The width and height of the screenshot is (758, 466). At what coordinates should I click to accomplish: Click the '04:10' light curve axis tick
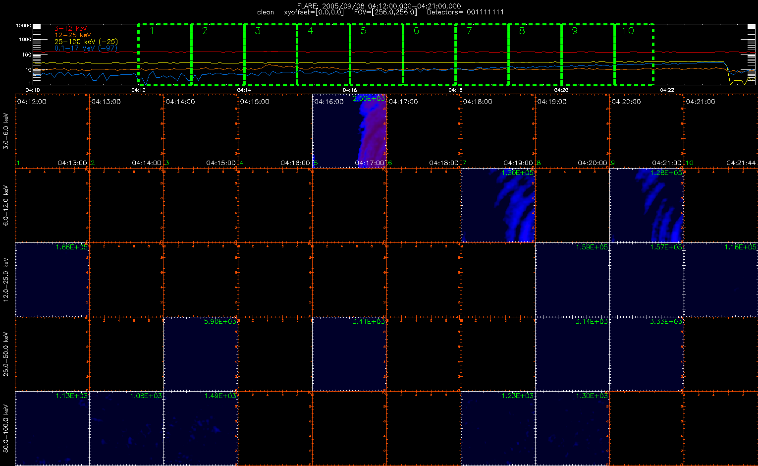33,90
